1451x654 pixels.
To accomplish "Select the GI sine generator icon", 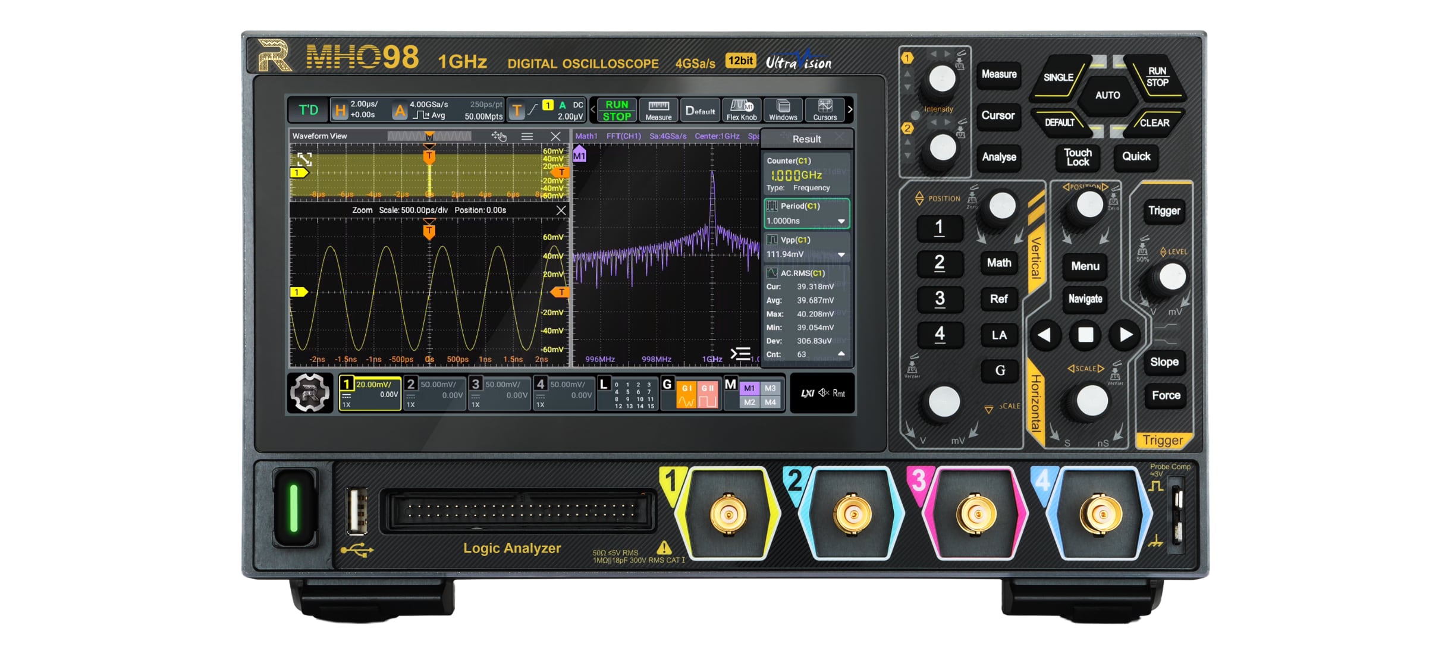I will [686, 394].
